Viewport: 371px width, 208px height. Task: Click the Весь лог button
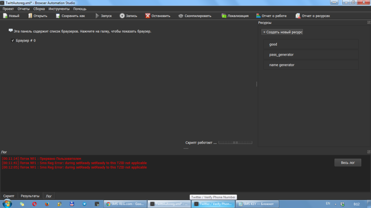point(348,162)
